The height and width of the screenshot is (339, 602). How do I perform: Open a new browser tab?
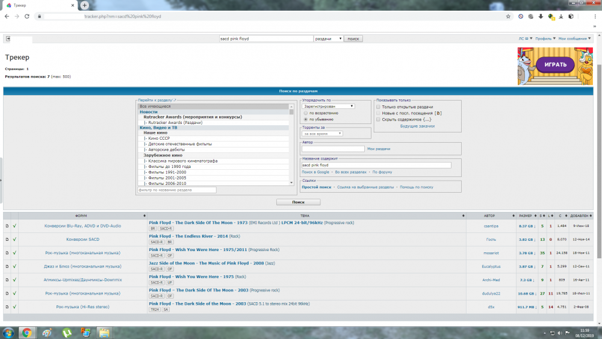tap(84, 5)
